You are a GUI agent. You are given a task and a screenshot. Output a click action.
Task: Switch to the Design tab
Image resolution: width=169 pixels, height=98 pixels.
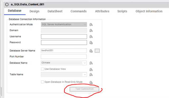tap(34, 11)
